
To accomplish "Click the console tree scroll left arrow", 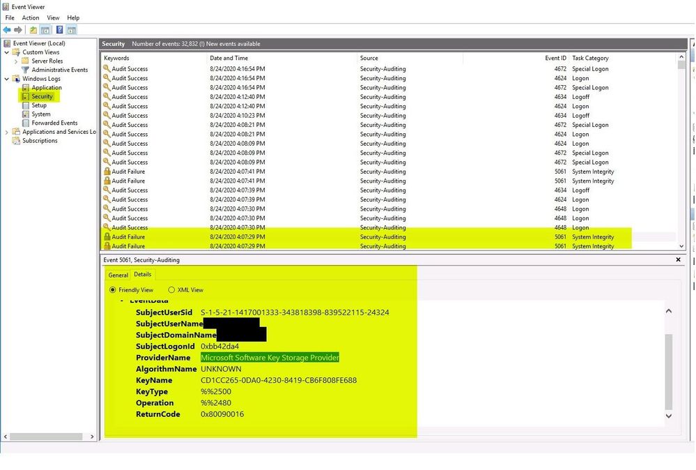I will click(6, 437).
